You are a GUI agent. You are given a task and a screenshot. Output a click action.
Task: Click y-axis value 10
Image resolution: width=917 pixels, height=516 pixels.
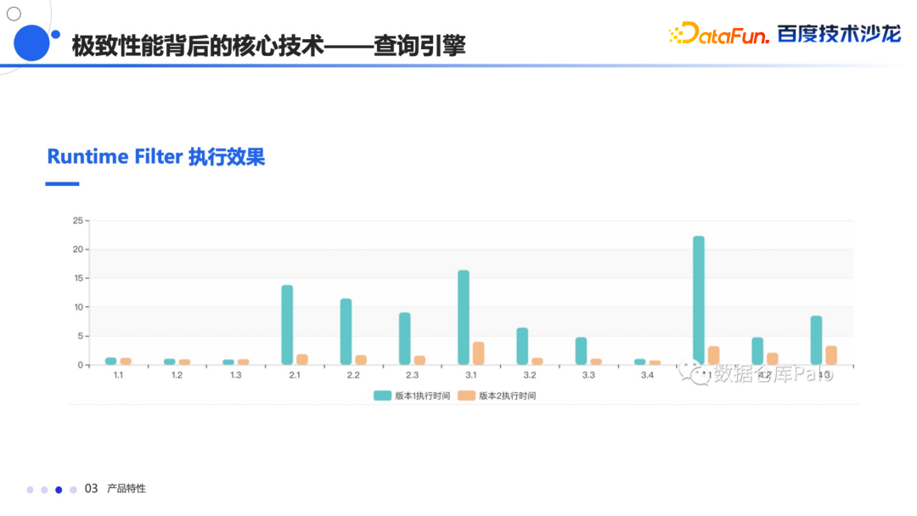click(x=78, y=306)
